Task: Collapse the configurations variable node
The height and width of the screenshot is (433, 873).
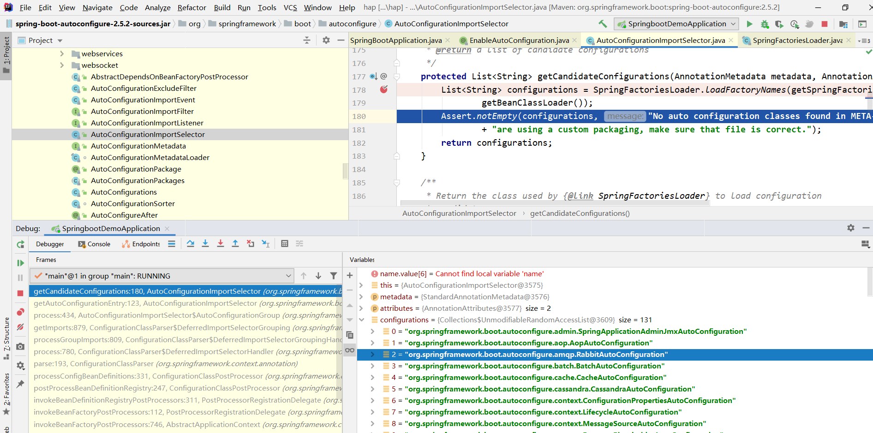Action: click(361, 320)
